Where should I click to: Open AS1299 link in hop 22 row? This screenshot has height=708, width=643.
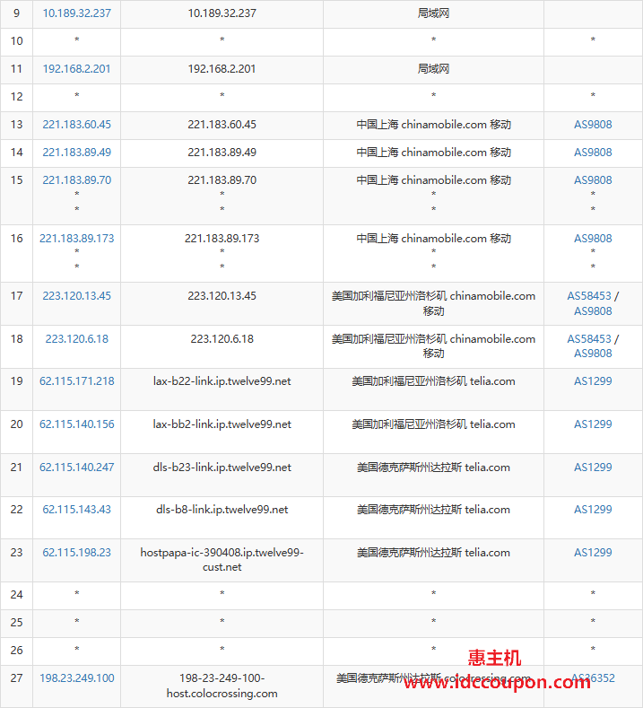pos(593,510)
